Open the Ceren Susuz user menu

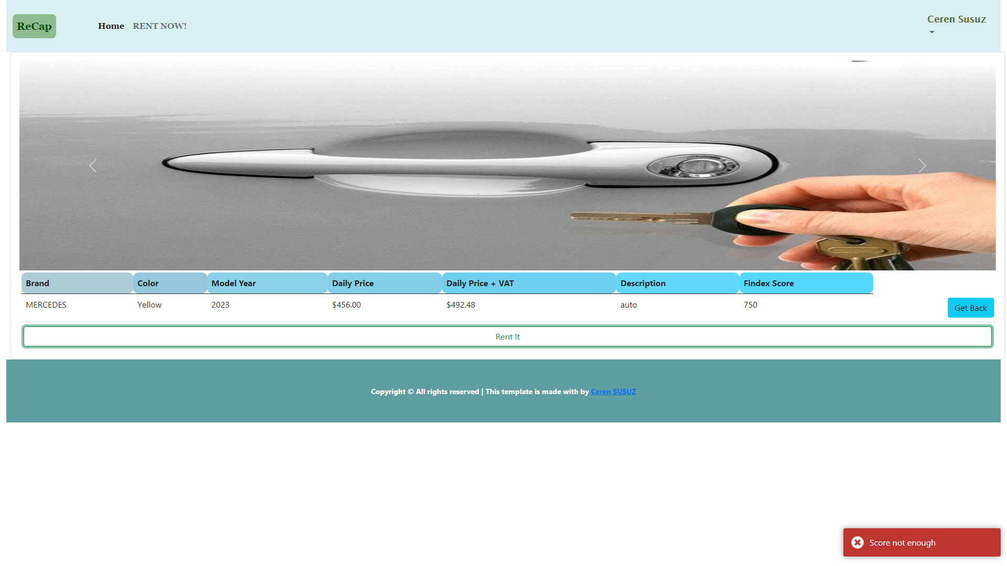(x=956, y=19)
